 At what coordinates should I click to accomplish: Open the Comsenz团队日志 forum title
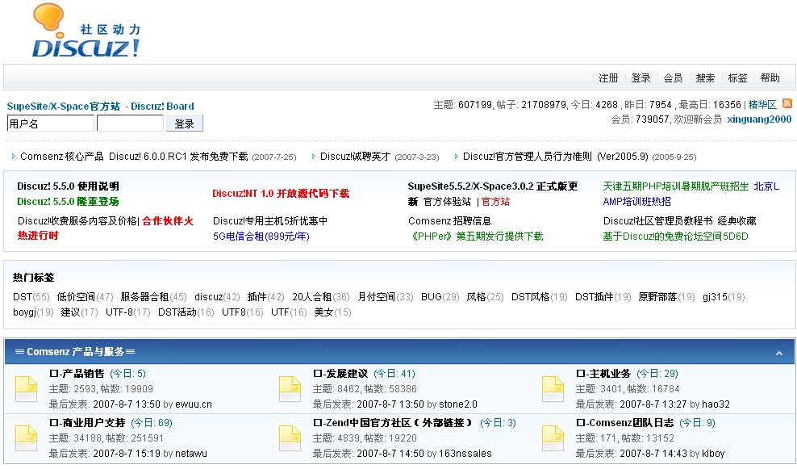coord(624,423)
